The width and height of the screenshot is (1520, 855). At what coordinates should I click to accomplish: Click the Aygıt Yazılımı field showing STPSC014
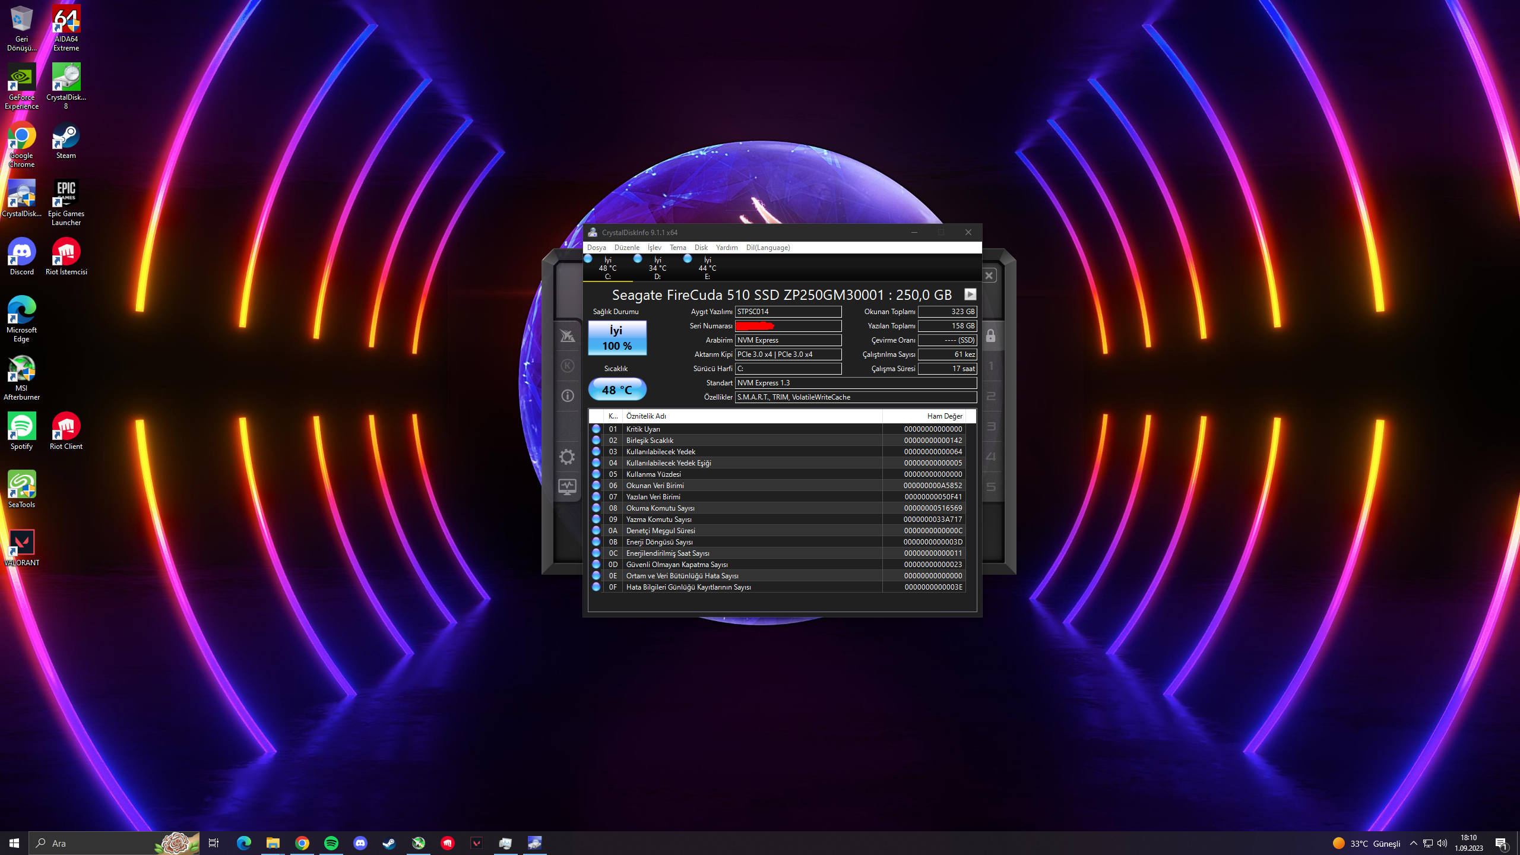[788, 312]
